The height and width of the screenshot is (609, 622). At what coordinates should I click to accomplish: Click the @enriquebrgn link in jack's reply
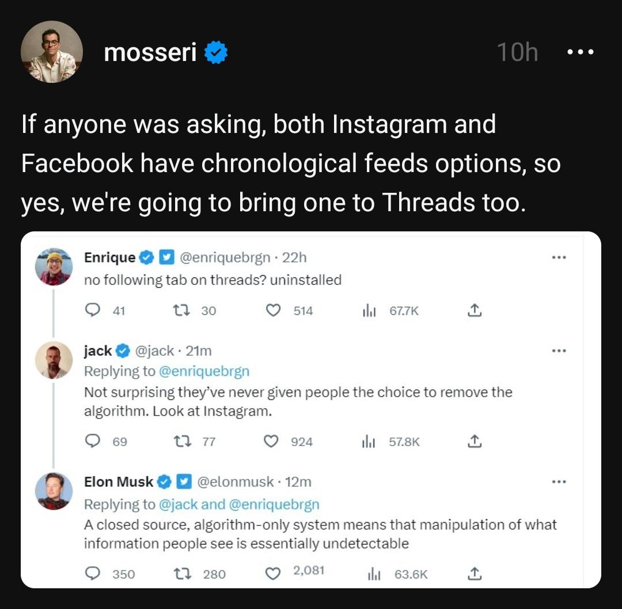203,371
